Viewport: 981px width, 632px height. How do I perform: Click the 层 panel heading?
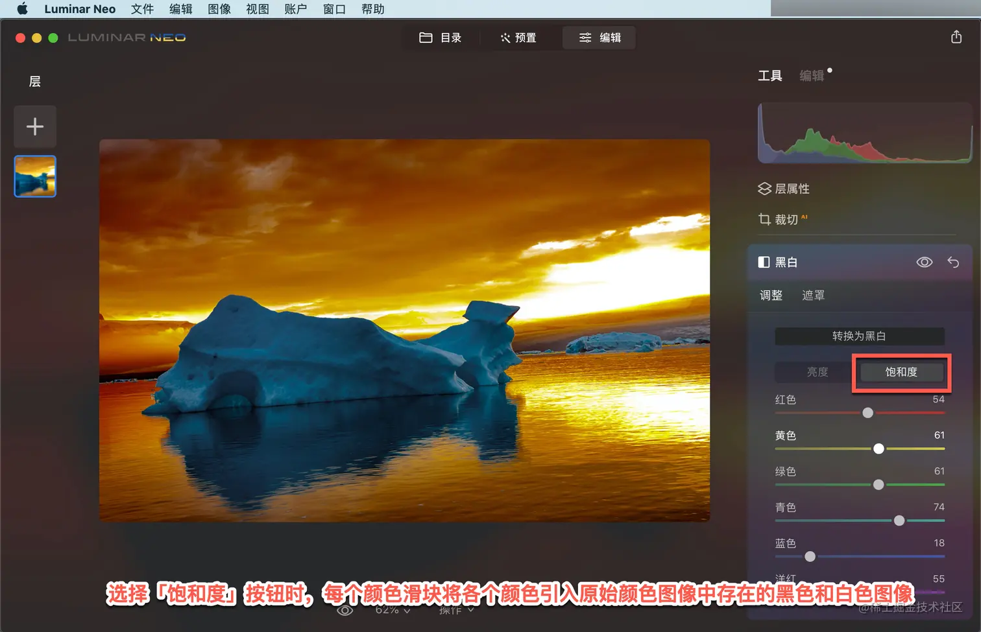[35, 82]
